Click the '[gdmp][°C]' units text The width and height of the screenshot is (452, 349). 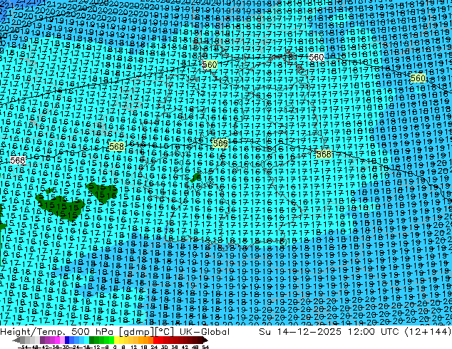tap(146, 332)
